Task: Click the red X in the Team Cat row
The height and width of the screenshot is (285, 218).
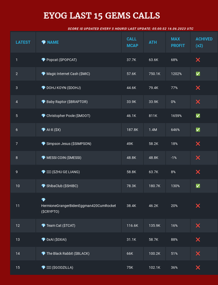Action: (x=198, y=226)
